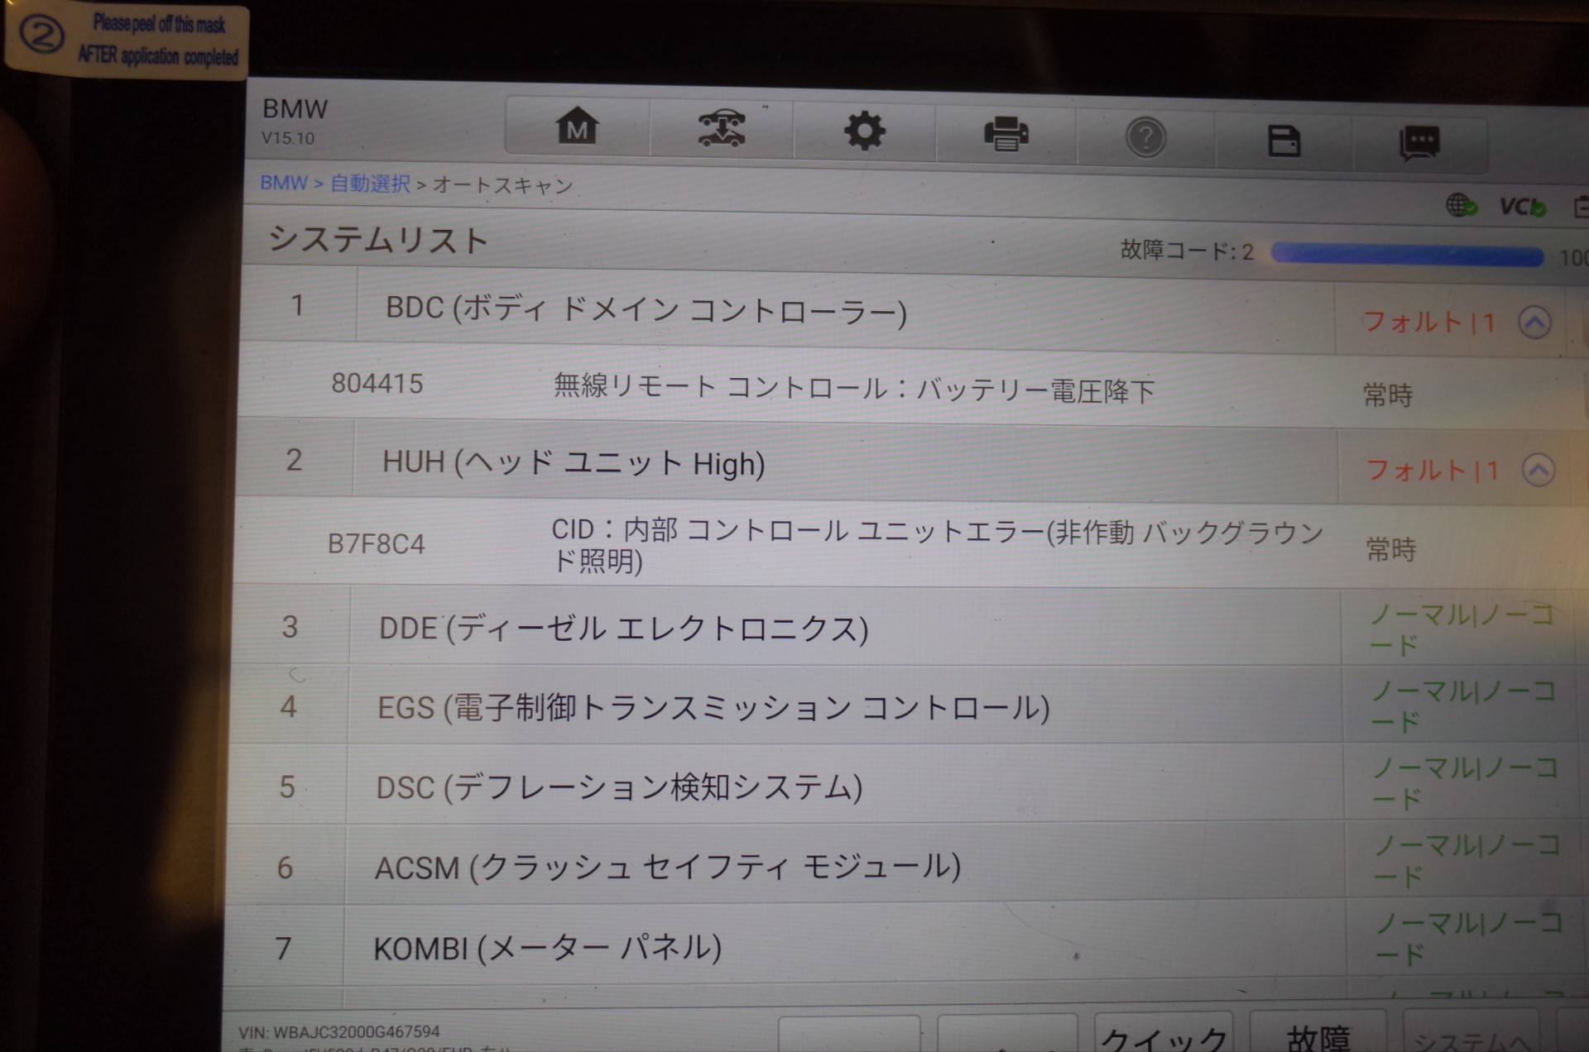The height and width of the screenshot is (1052, 1589).
Task: Tap the HUH フォルト|1 status
Action: pos(1432,470)
